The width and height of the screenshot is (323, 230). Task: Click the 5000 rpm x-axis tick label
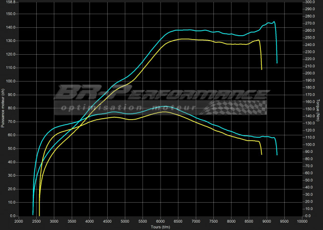click(x=125, y=221)
